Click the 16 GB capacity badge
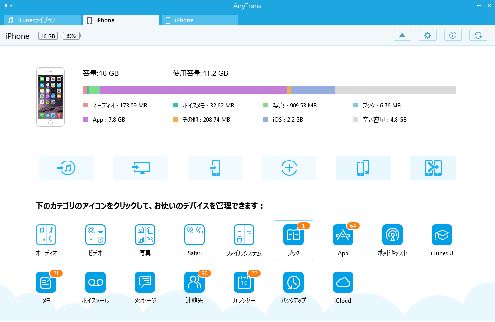This screenshot has width=495, height=322. click(48, 36)
